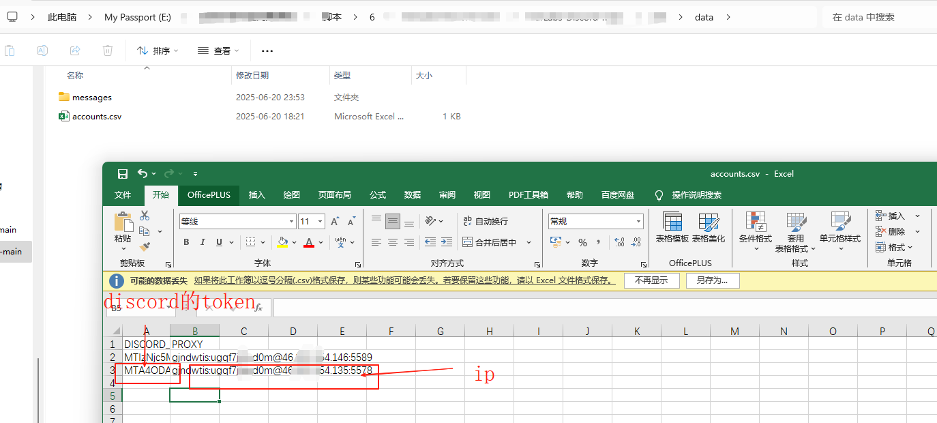This screenshot has width=937, height=423.
Task: Click the Copy icon in clipboard group
Action: pos(145,231)
